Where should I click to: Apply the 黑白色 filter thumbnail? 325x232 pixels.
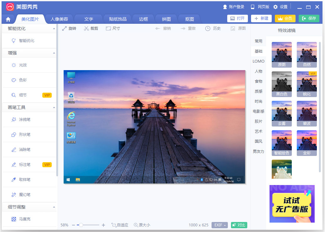click(x=281, y=84)
